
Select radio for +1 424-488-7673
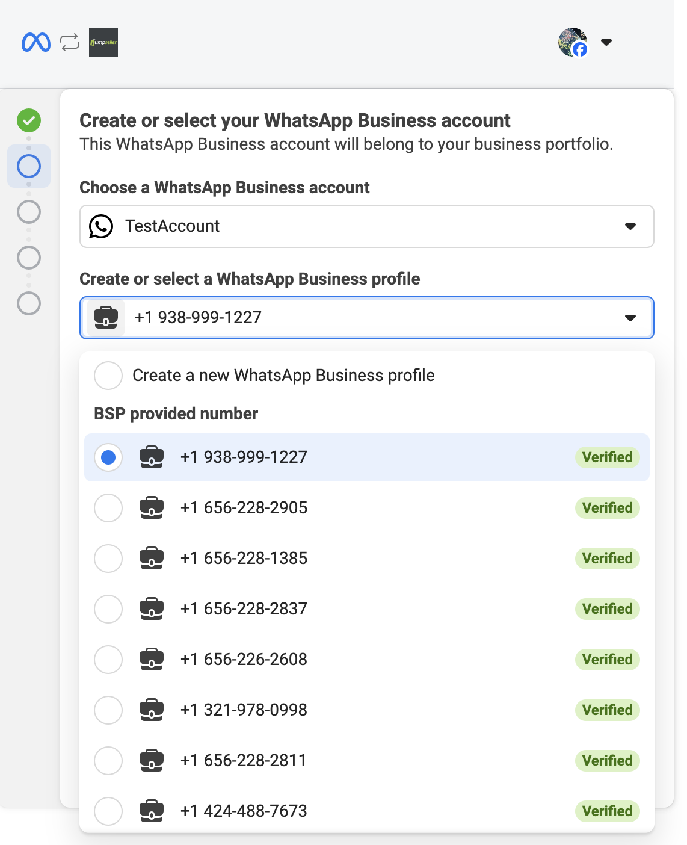[108, 811]
